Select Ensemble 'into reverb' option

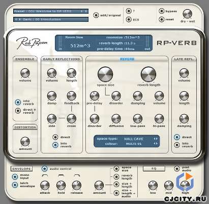pos(18,103)
